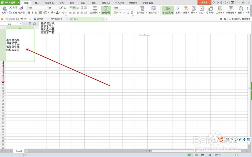The width and height of the screenshot is (252, 157).
Task: Click the Merge and Center (合并居中) icon
Action: pos(95,8)
